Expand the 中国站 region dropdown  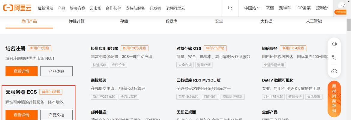pos(252,8)
